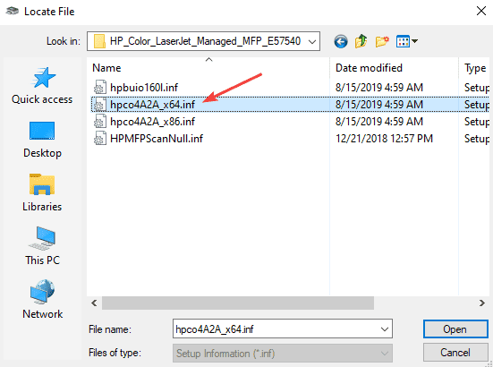The height and width of the screenshot is (367, 493).
Task: Click the Open button
Action: tap(455, 329)
